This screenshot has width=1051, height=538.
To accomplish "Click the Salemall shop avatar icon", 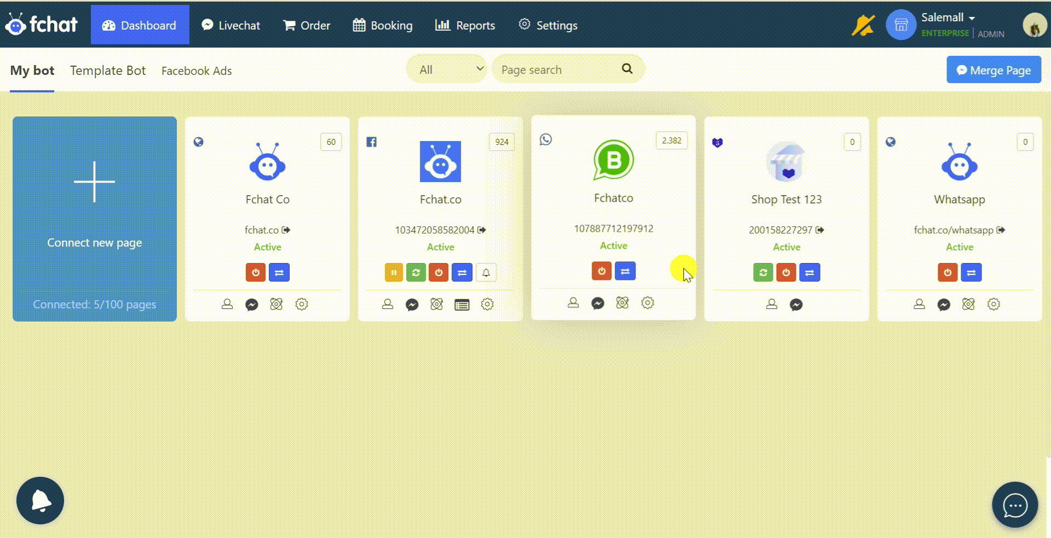I will click(x=901, y=25).
